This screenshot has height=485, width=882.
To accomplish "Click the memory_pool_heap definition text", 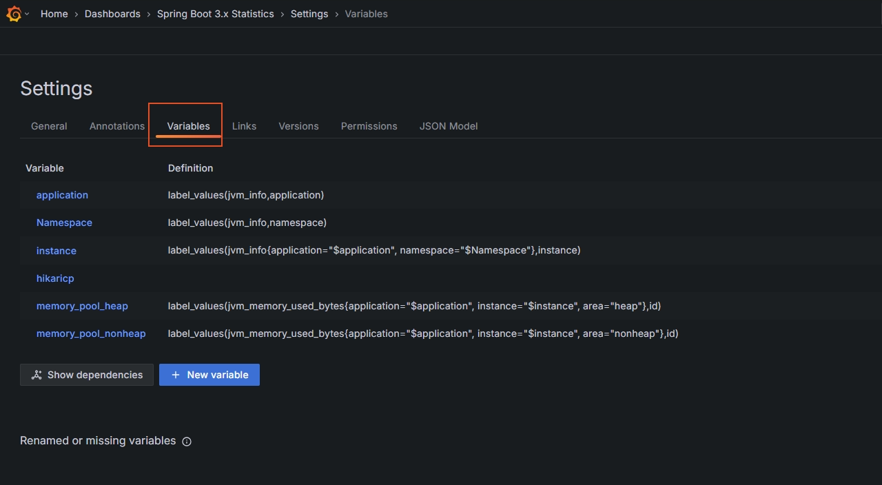I will (x=415, y=305).
